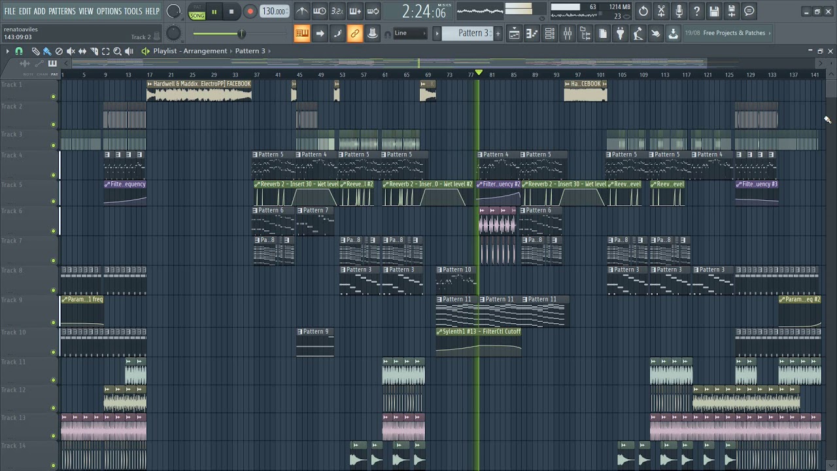This screenshot has width=837, height=471.
Task: Toggle the recording countdown
Action: pos(337,10)
